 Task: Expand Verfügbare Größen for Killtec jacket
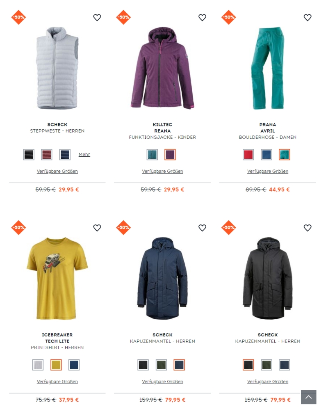pyautogui.click(x=163, y=171)
